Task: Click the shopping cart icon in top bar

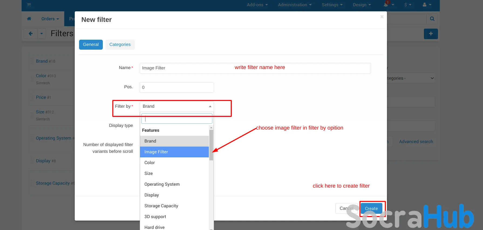Action: 29,5
